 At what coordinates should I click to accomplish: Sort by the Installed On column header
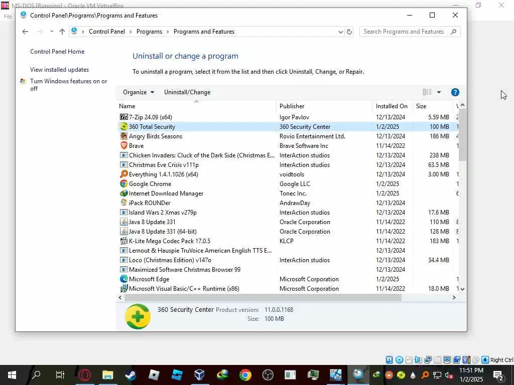[392, 106]
